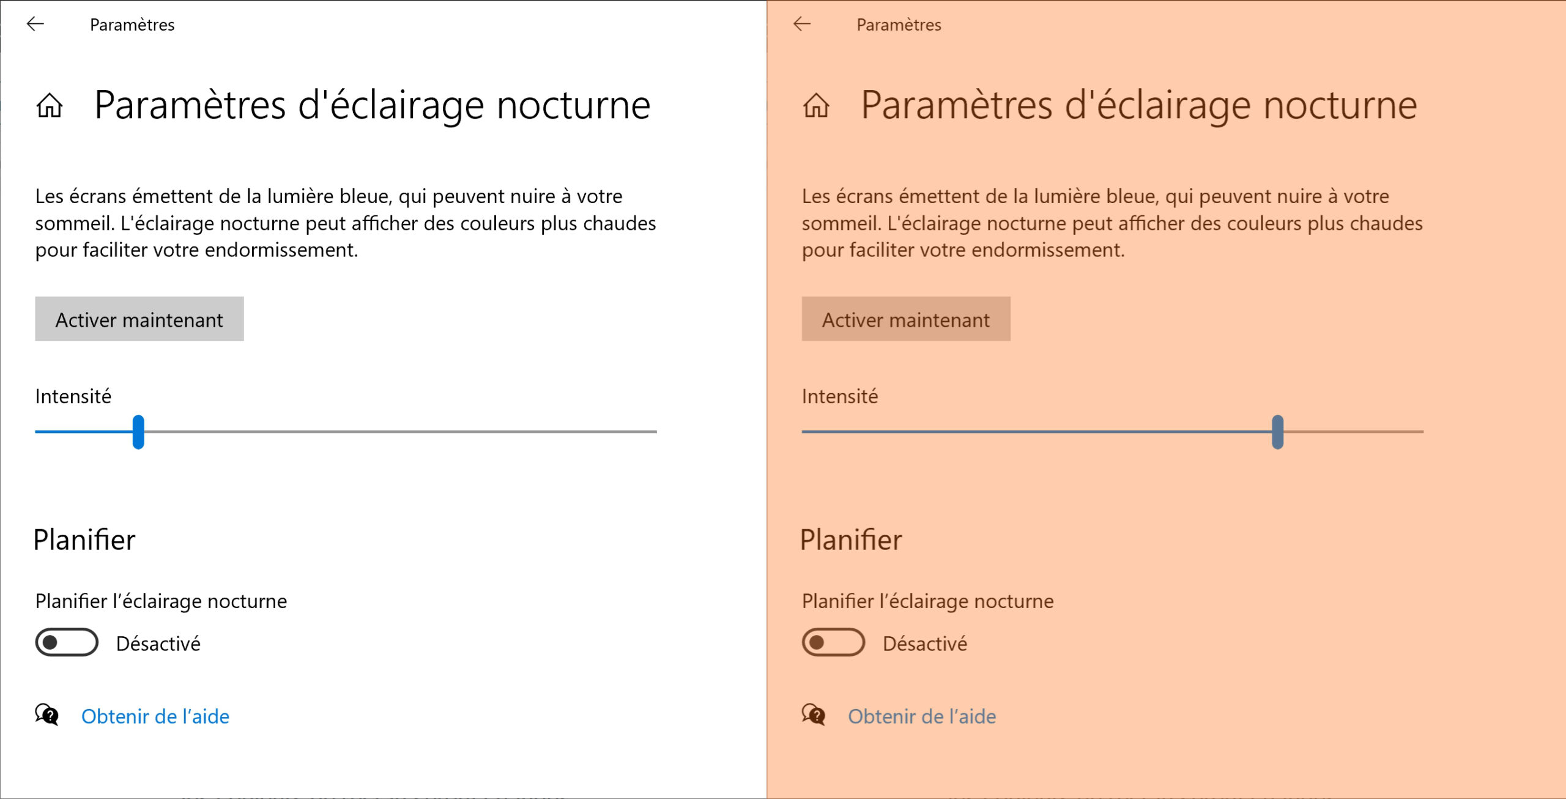Image resolution: width=1566 pixels, height=799 pixels.
Task: Click the Intensité slider thumb in orange panel
Action: tap(1277, 432)
